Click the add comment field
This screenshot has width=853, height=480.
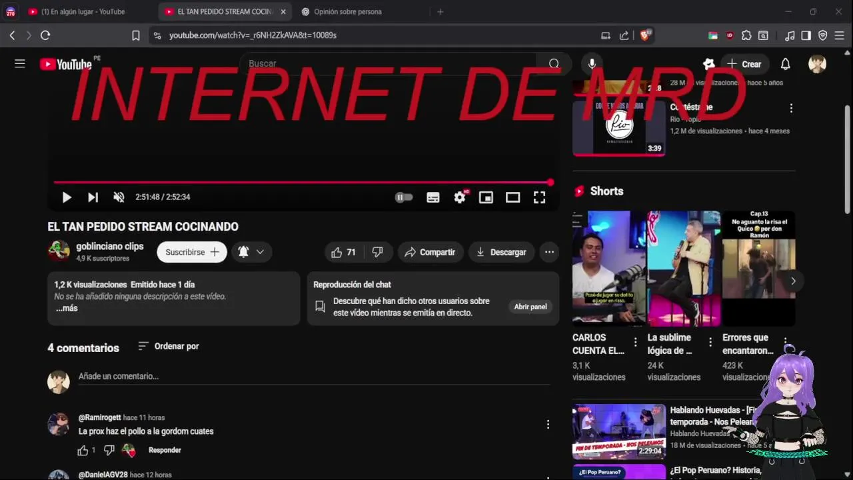pyautogui.click(x=314, y=377)
